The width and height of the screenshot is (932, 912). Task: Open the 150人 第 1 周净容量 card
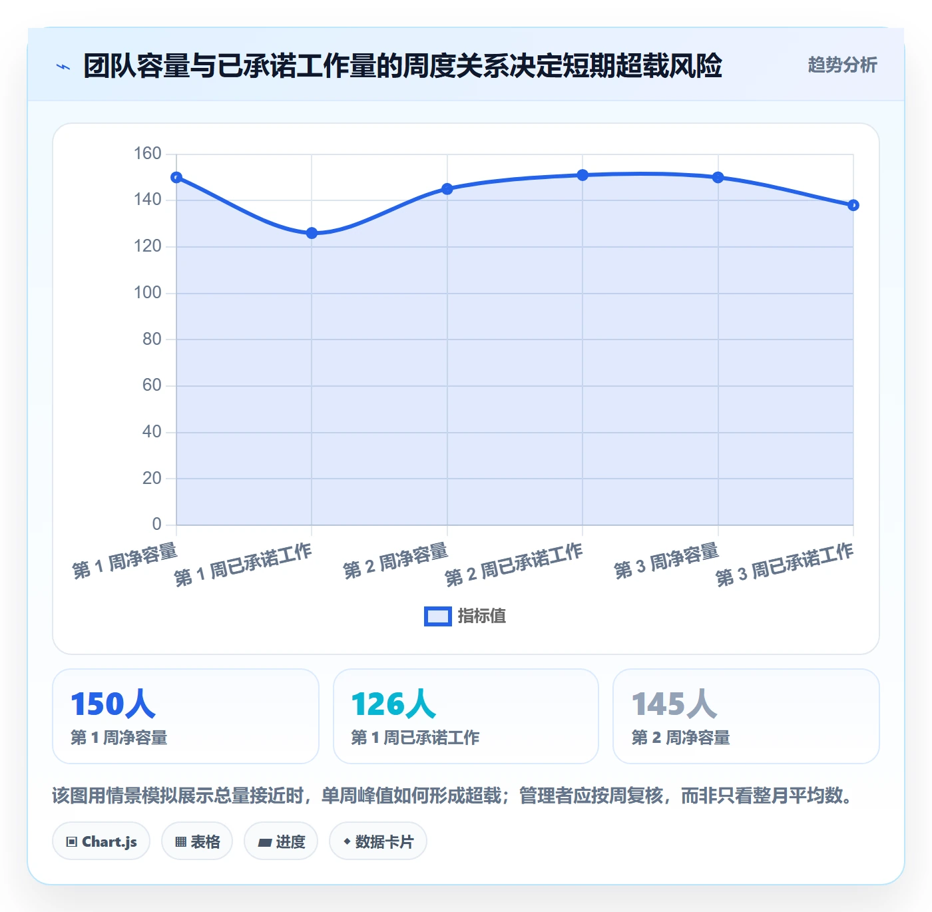pyautogui.click(x=186, y=716)
